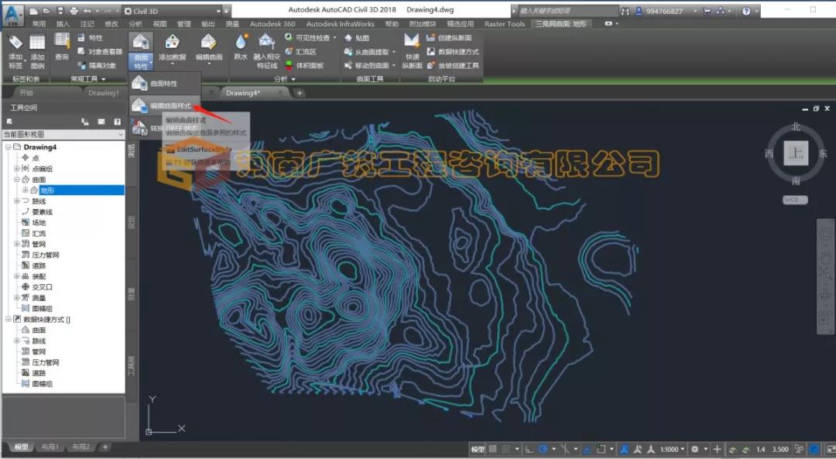Click the 体积面板 (Volumes Dashboard) tool
The image size is (836, 459).
click(x=304, y=66)
